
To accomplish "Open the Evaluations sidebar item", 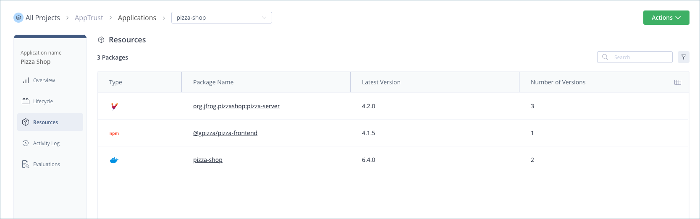I will click(50, 164).
